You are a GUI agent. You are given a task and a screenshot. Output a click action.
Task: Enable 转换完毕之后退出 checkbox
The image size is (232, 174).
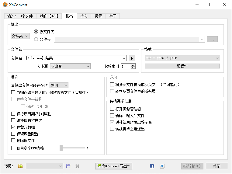click(x=112, y=129)
